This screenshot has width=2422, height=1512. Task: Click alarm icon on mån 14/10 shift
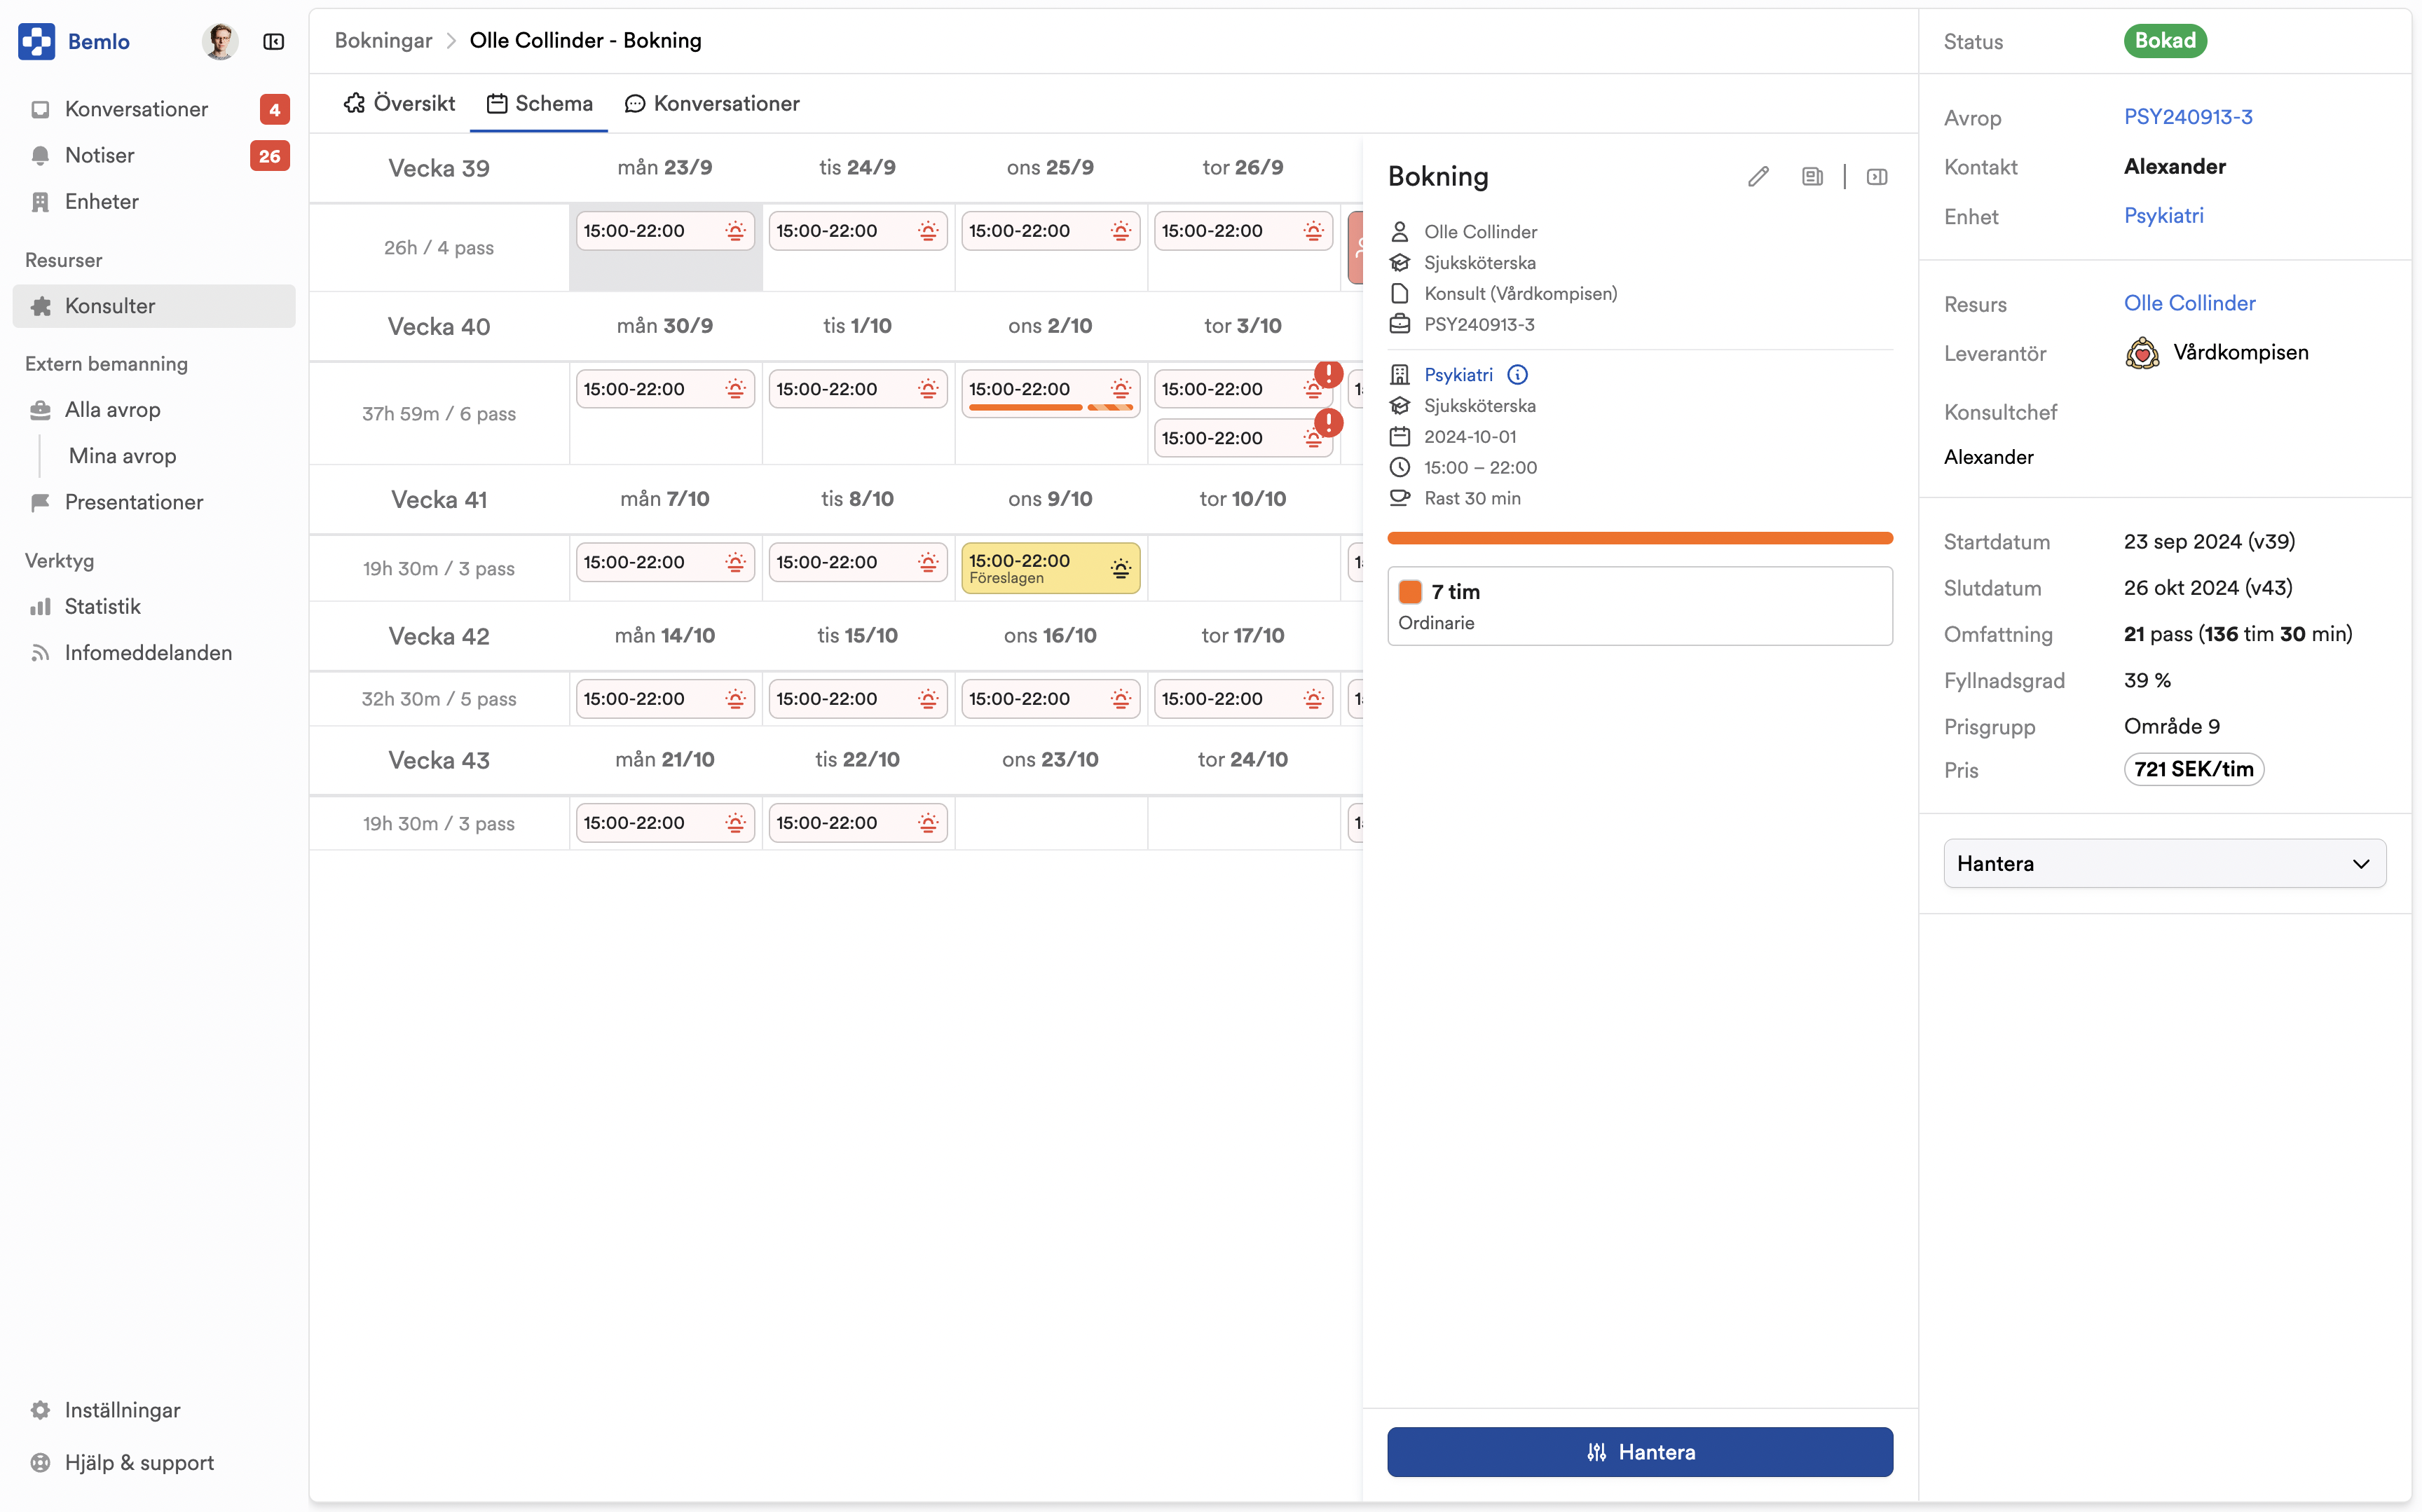(736, 699)
